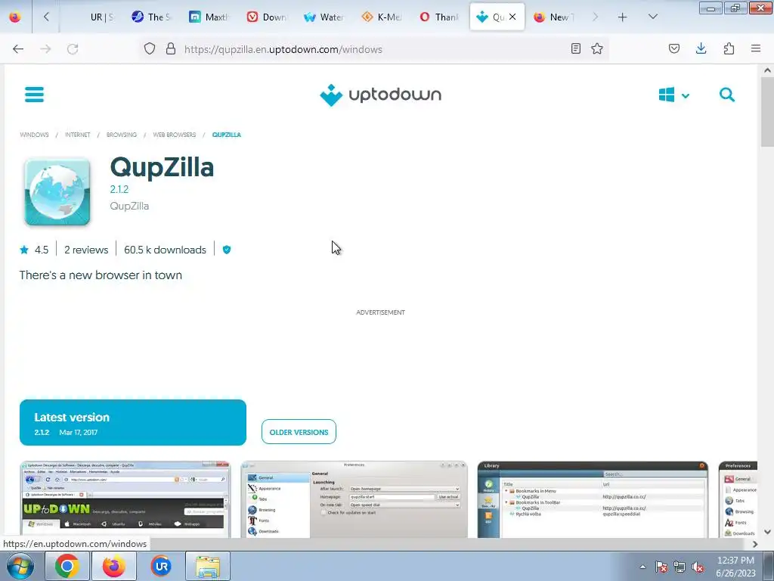Image resolution: width=774 pixels, height=581 pixels.
Task: Click the scrollbar down arrow
Action: (767, 532)
